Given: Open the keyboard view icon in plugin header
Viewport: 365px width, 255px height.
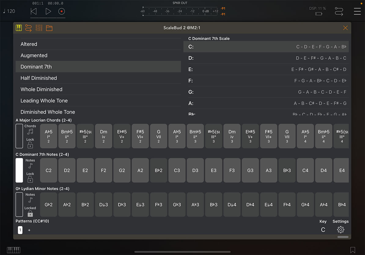Looking at the screenshot, I should (19, 28).
